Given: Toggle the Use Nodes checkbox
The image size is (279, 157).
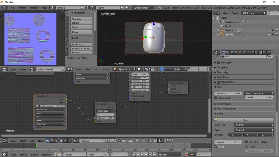Looking at the screenshot, I should (119, 141).
